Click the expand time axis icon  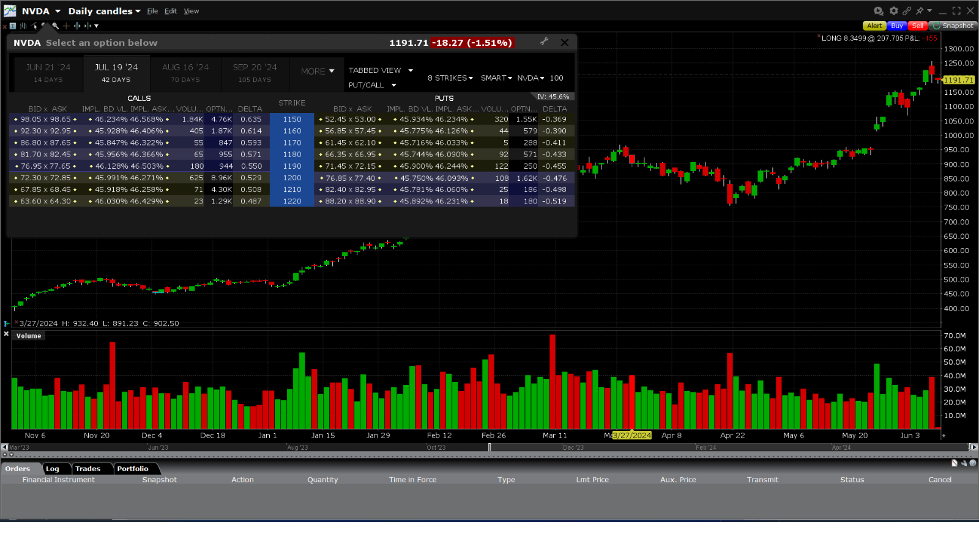[x=77, y=26]
